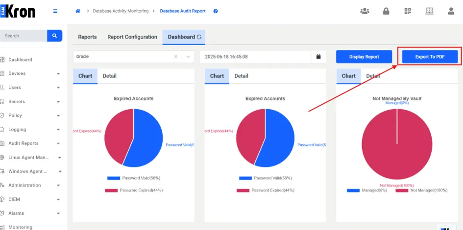This screenshot has height=230, width=463.
Task: Refresh dashboard using circular arrows icon
Action: [199, 37]
